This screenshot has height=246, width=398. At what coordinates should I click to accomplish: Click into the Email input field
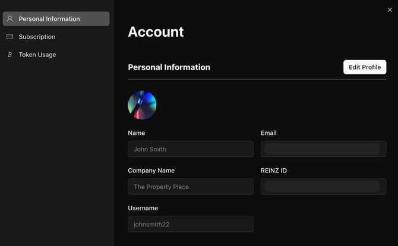[x=323, y=149]
